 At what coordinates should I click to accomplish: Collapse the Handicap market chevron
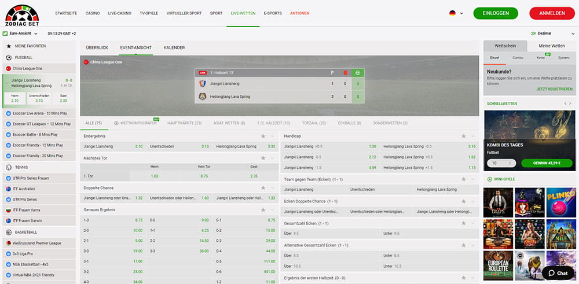472,136
